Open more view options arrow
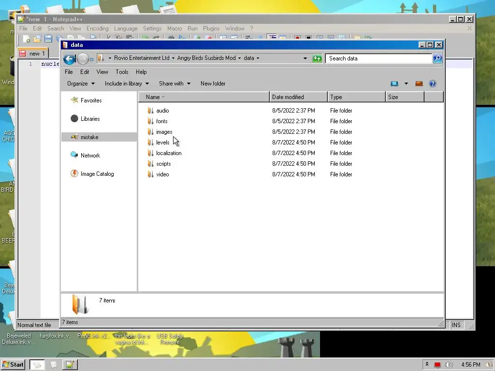This screenshot has width=495, height=371. tap(406, 84)
